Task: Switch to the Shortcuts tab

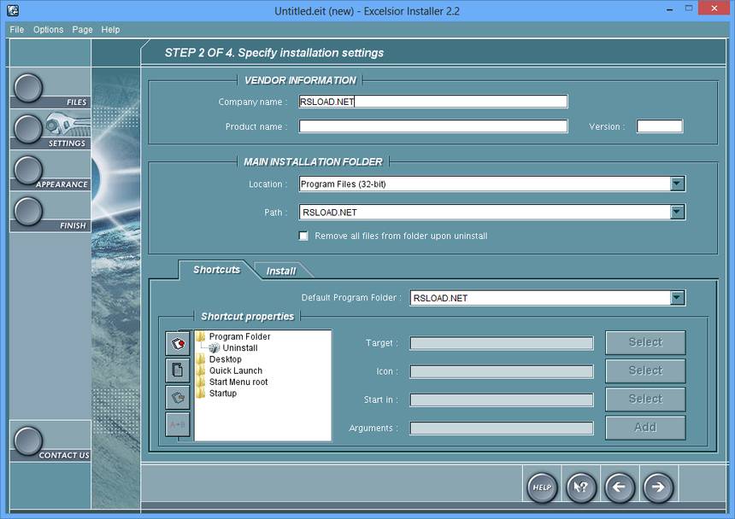Action: 216,270
